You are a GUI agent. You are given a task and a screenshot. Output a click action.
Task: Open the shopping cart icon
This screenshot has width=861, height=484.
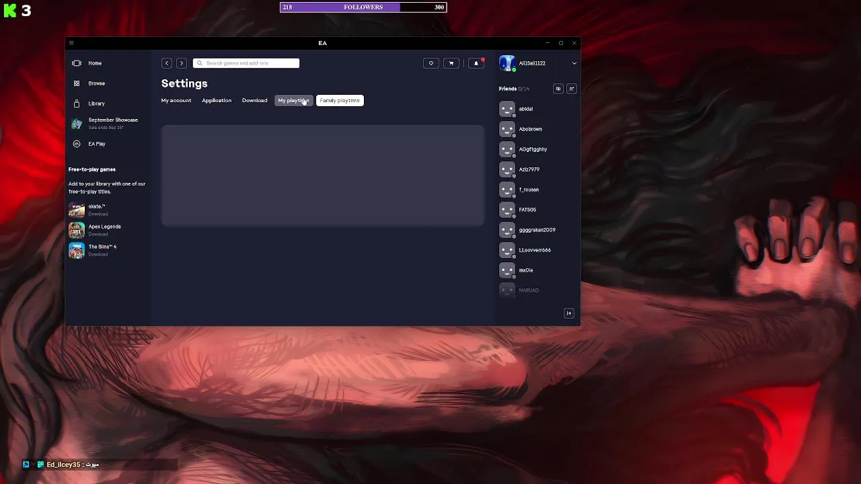click(x=451, y=63)
